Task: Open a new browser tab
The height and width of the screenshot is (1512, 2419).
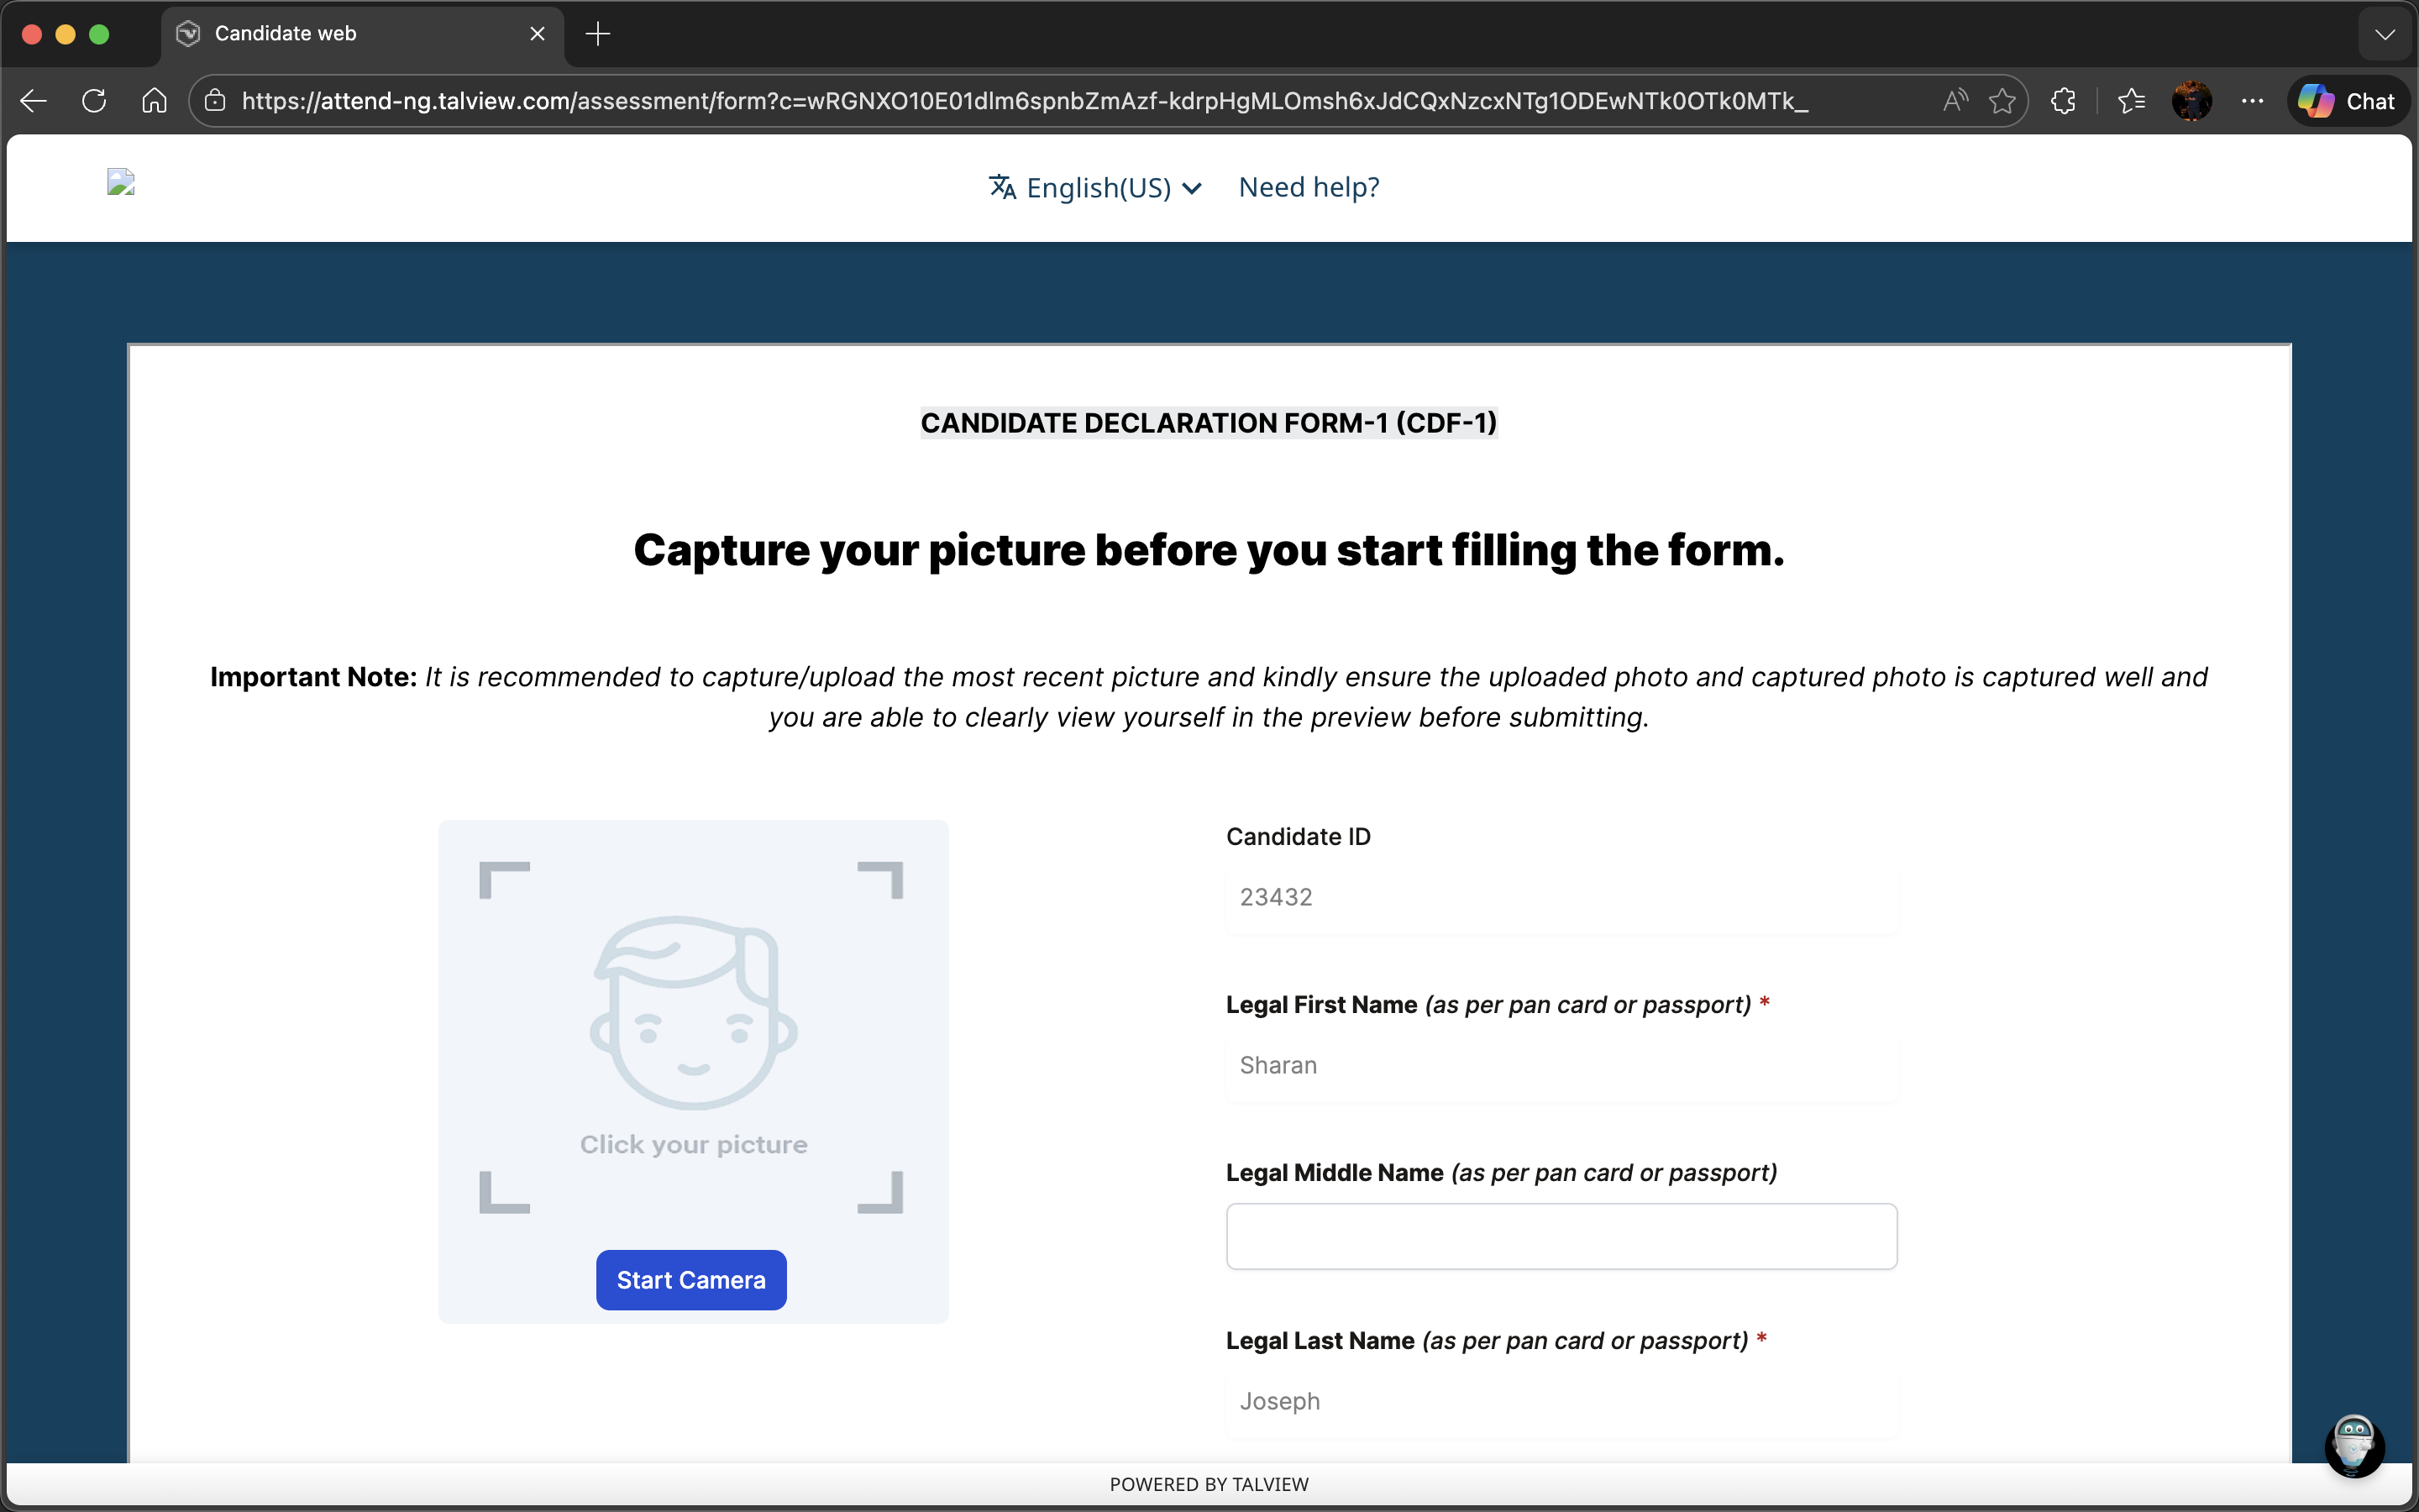Action: click(598, 34)
